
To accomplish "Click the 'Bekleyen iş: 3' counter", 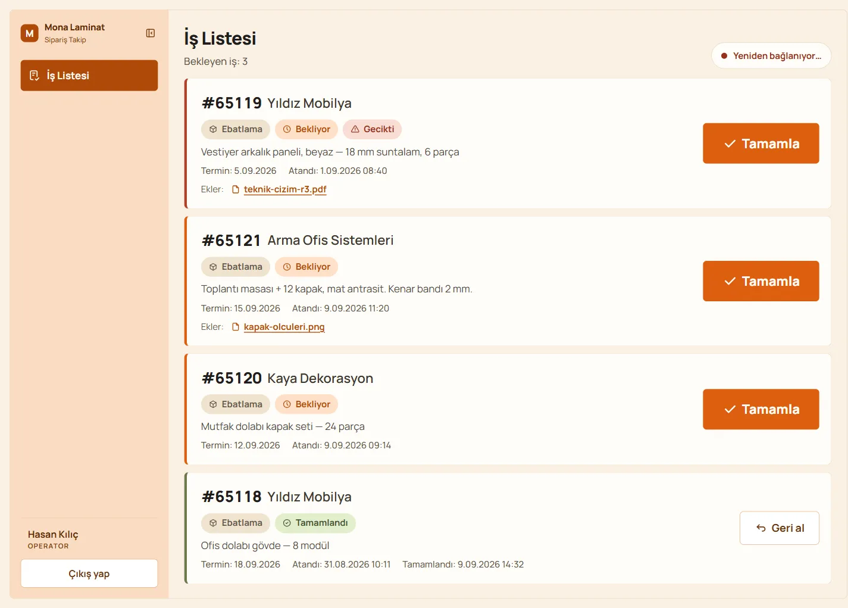I will [x=215, y=61].
